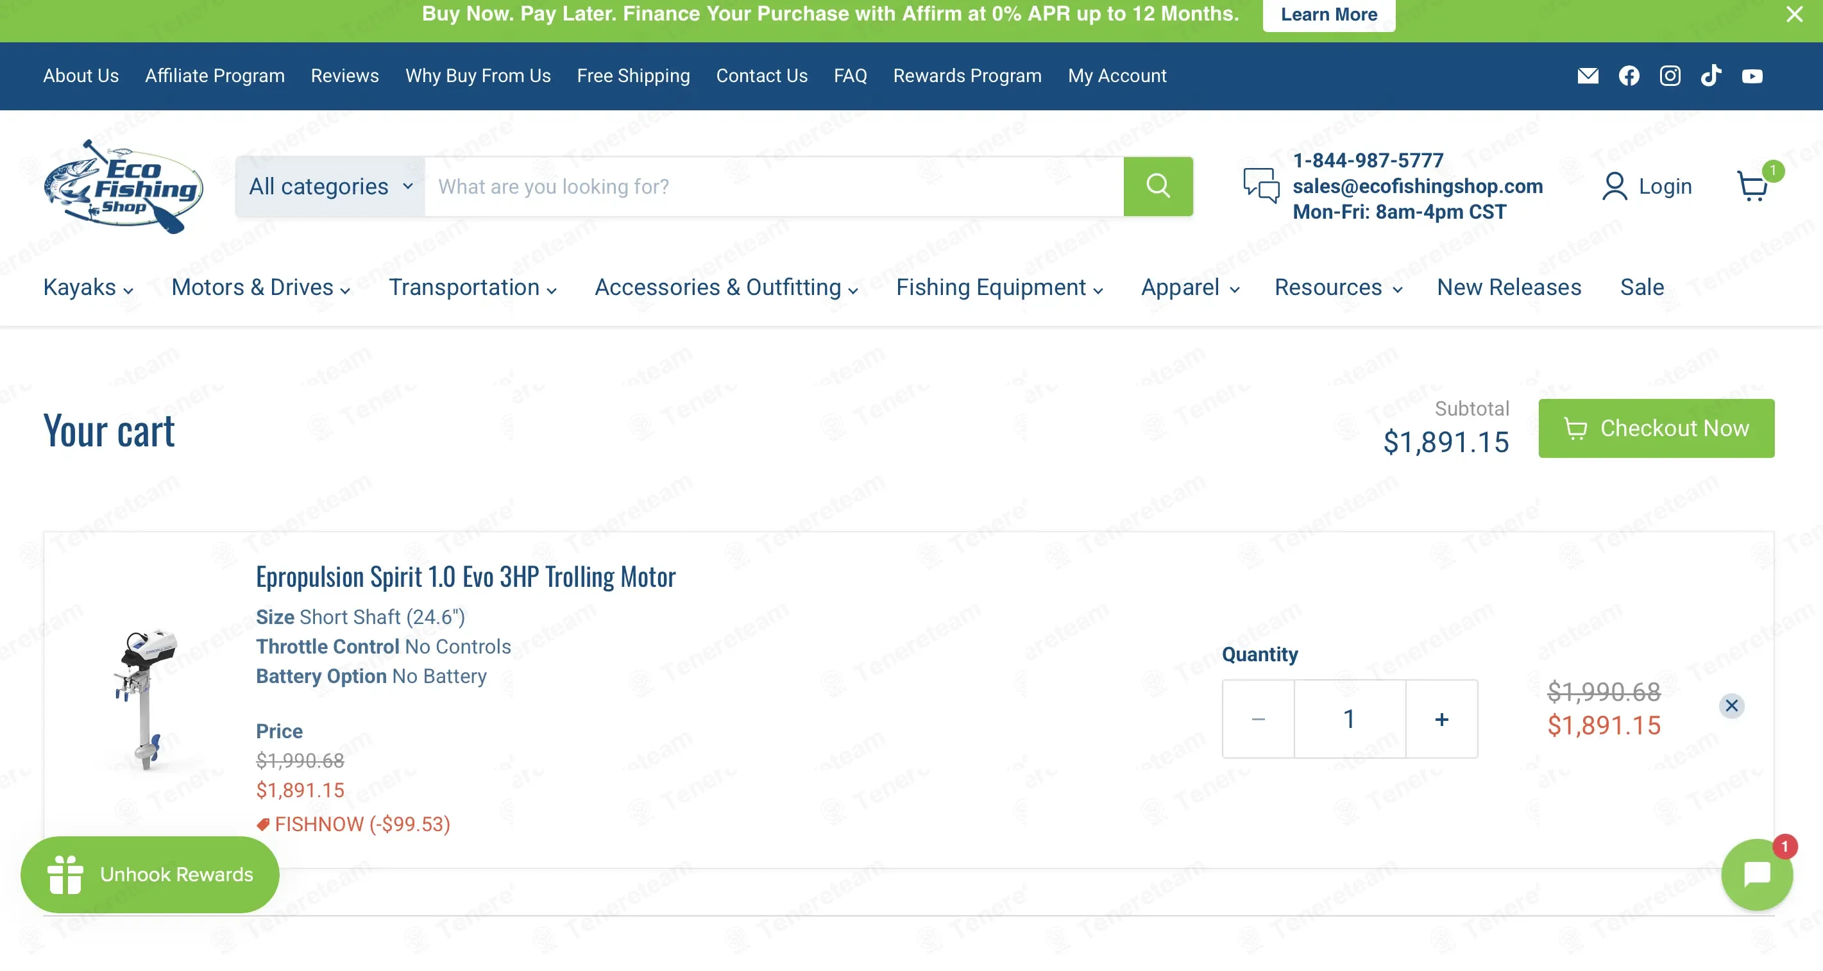Close the Affirm promo banner
Screen dimensions: 1823x971
click(x=1794, y=14)
